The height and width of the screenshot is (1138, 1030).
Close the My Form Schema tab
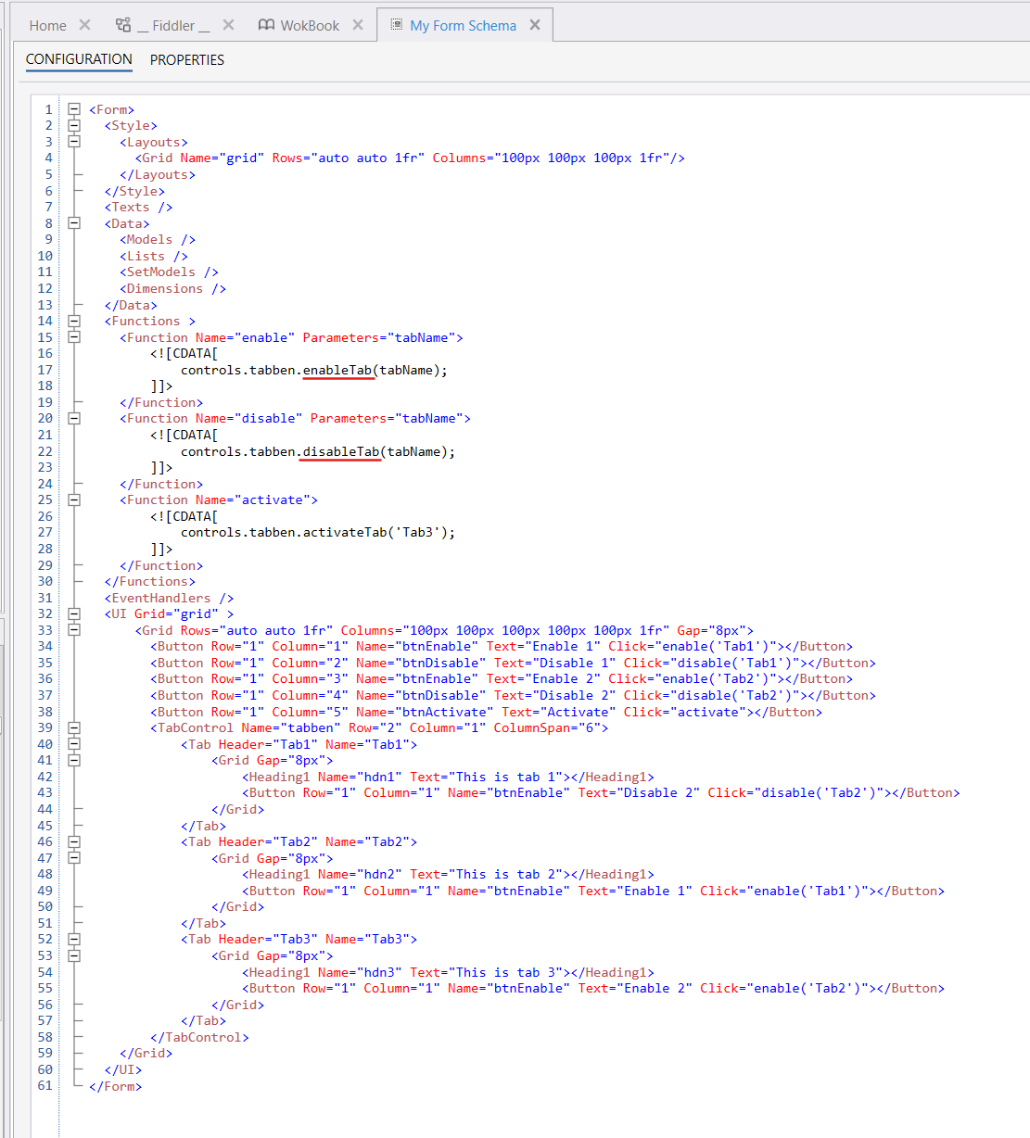[x=535, y=25]
